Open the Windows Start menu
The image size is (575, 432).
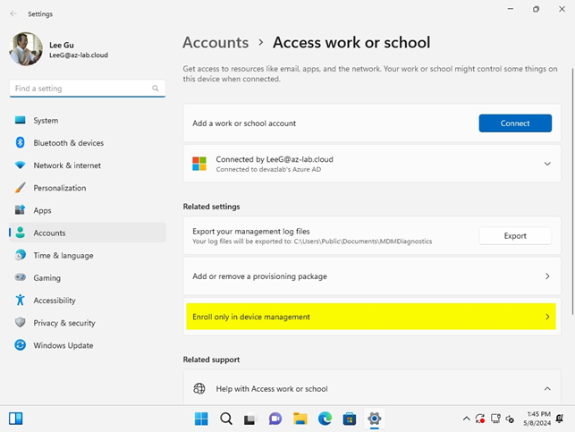(201, 419)
